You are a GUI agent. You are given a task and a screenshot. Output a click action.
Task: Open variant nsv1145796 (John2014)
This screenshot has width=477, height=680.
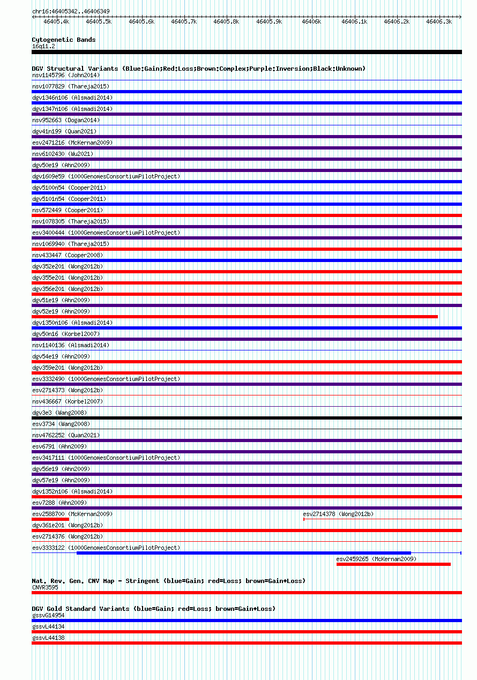click(x=66, y=75)
